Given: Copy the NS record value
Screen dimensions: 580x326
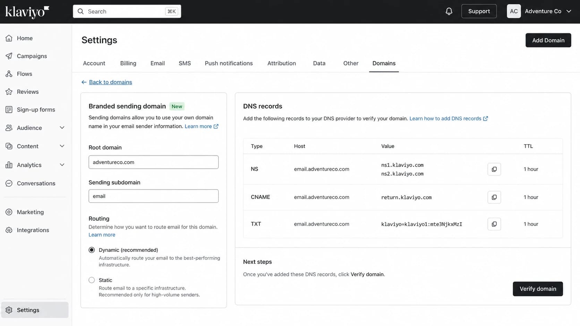Looking at the screenshot, I should click(494, 169).
